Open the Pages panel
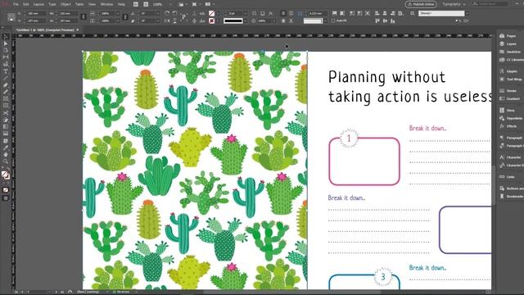Screen dimensions: 524x295 tap(508, 36)
